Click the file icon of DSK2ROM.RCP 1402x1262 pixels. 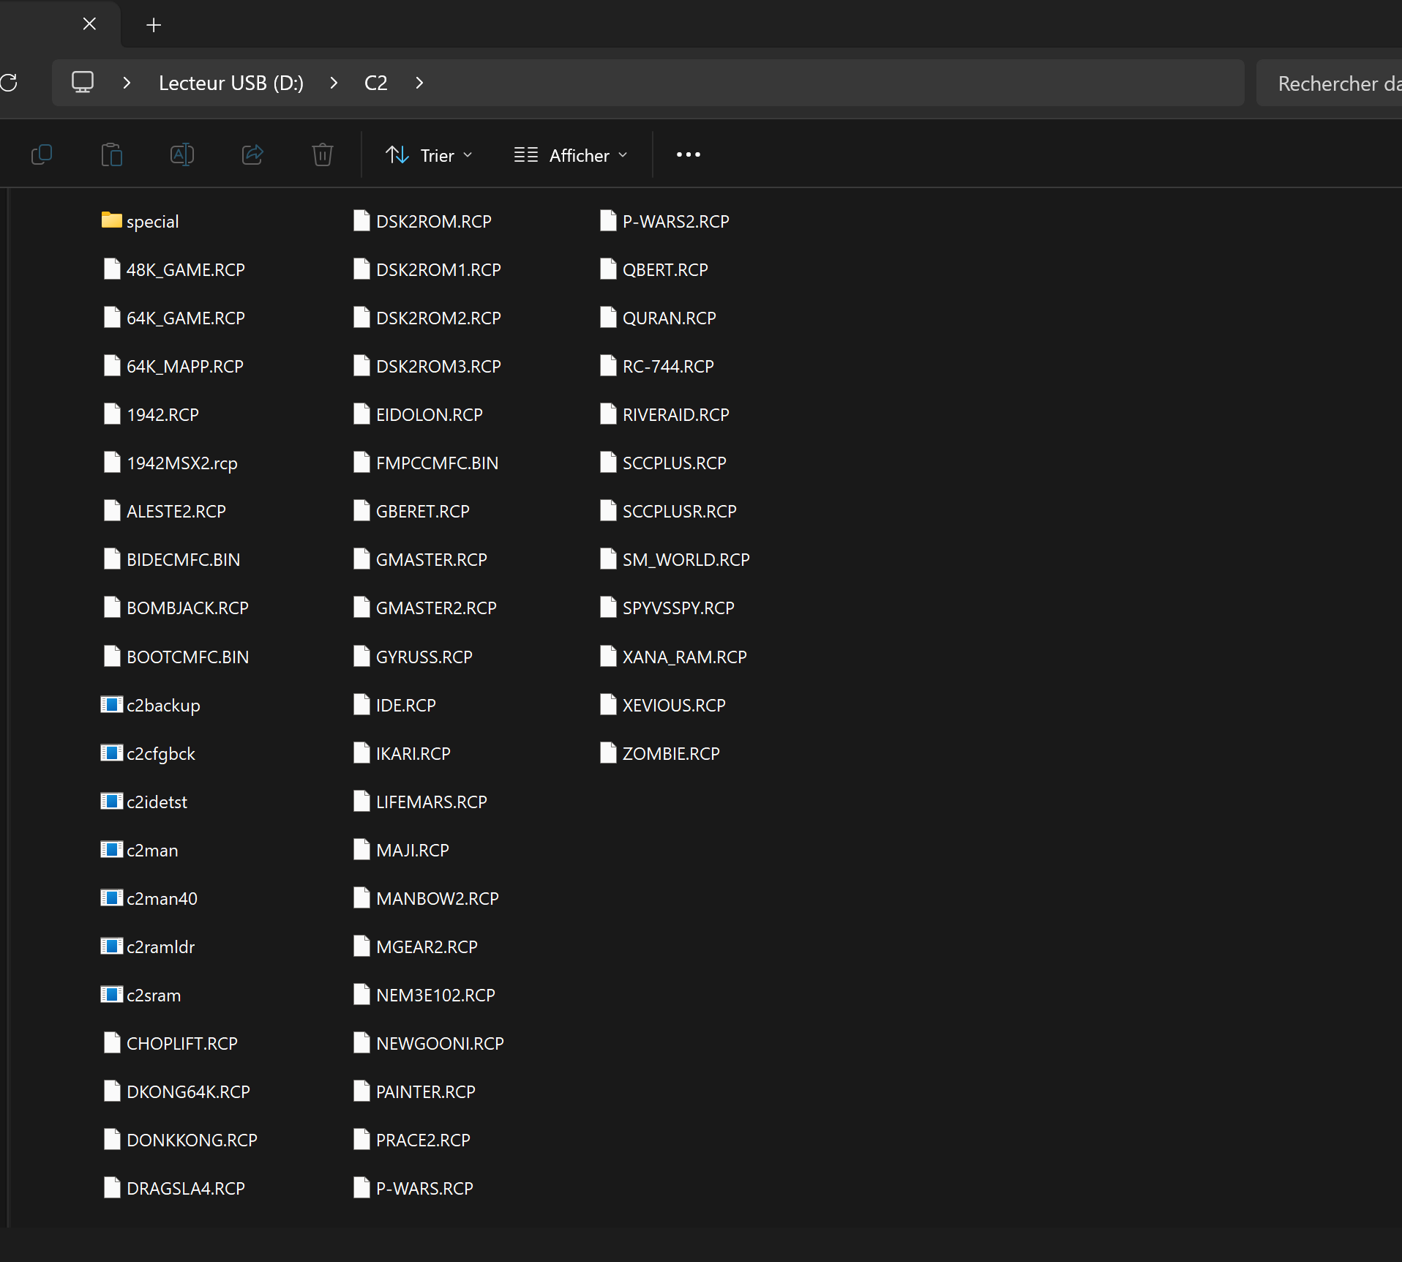pyautogui.click(x=361, y=220)
